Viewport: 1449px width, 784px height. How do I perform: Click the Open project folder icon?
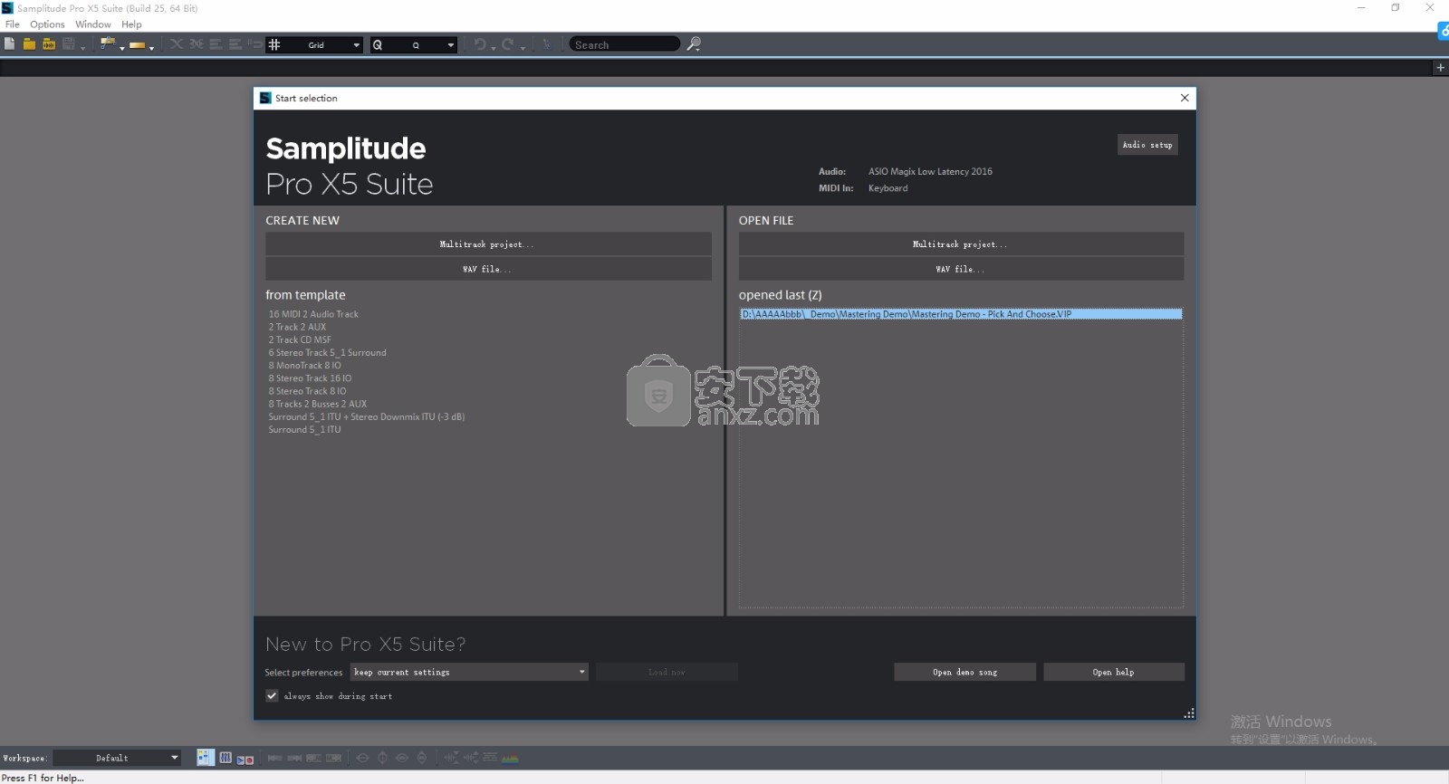tap(29, 43)
